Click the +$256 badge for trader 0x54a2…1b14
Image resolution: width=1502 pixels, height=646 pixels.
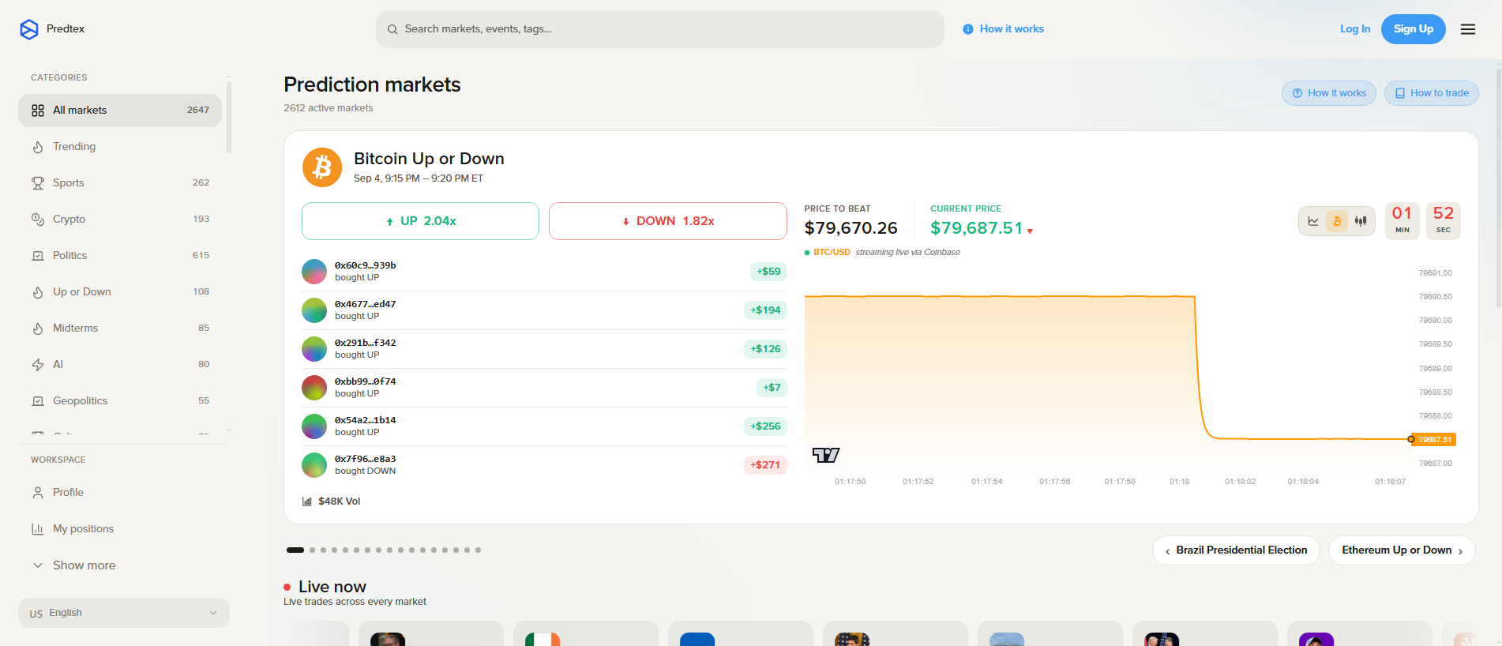click(x=765, y=426)
